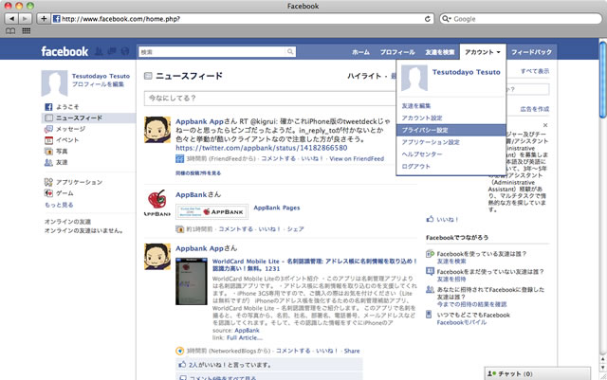
Task: Click 広告を作成 link
Action: pos(535,109)
